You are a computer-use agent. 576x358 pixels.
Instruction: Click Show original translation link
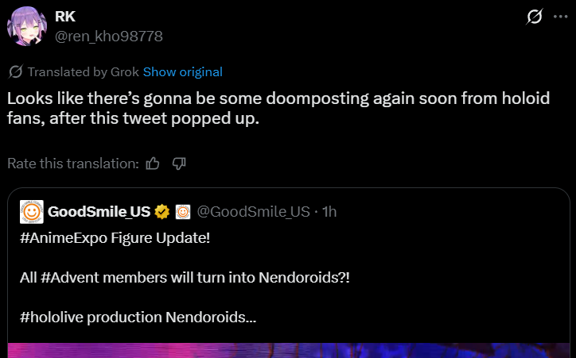coord(182,72)
